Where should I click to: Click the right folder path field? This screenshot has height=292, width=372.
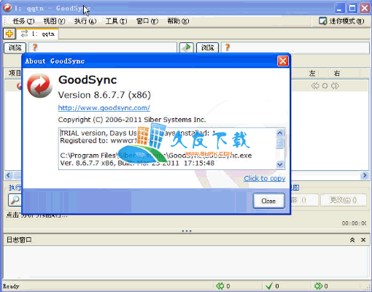295,47
